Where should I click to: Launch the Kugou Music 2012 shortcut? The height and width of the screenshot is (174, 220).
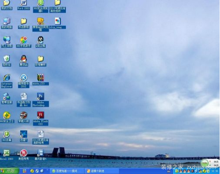pos(24,81)
